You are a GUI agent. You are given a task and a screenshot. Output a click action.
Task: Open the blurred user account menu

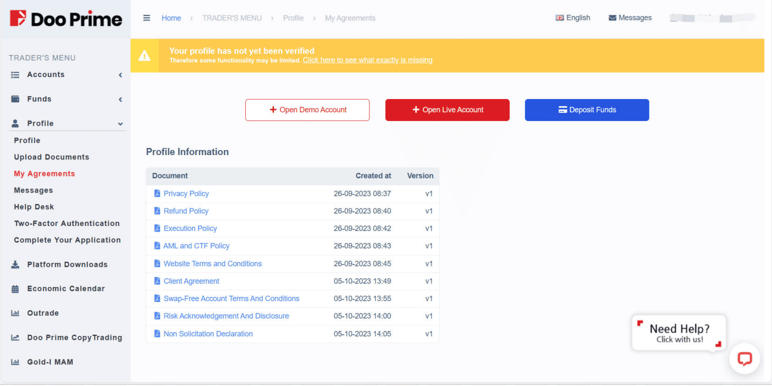(x=713, y=18)
